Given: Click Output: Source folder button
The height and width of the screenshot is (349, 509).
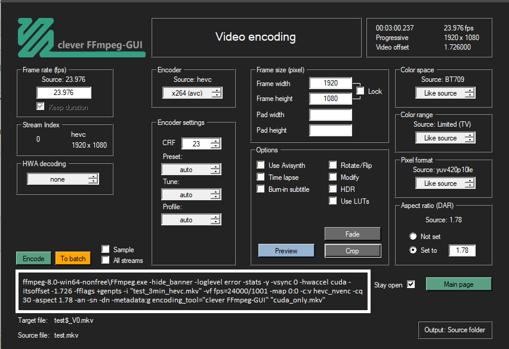Looking at the screenshot, I should point(455,330).
